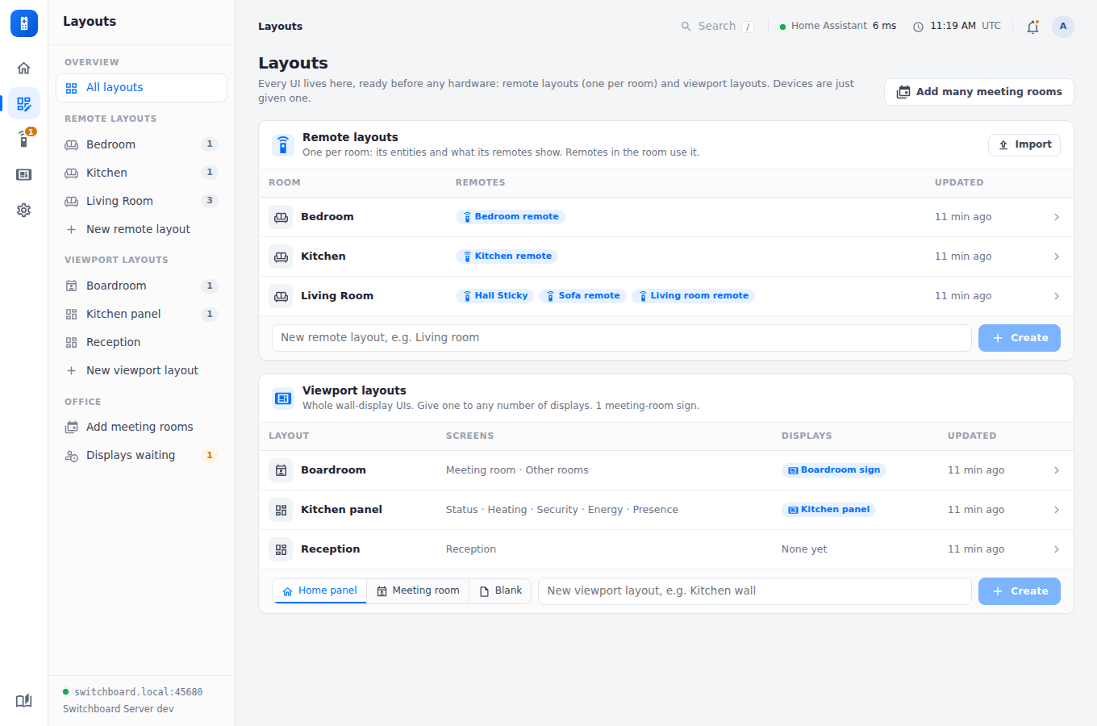This screenshot has width=1097, height=726.
Task: Click the Remote layouts section icon
Action: 283,145
